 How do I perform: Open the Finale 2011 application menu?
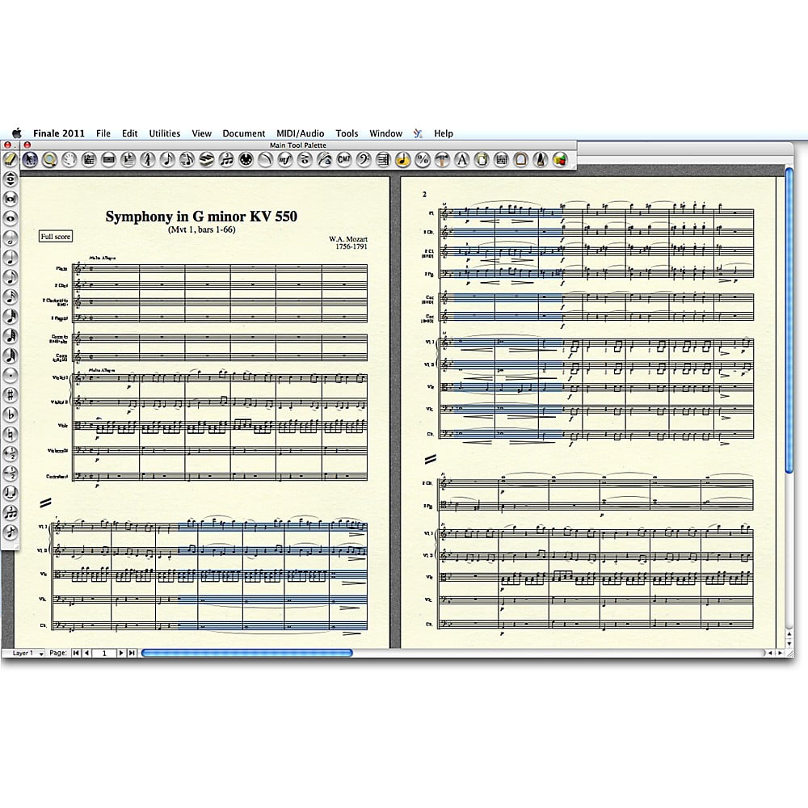pyautogui.click(x=59, y=133)
